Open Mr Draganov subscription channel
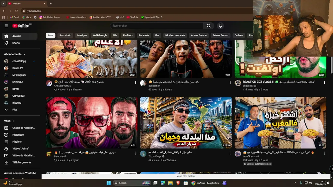The height and width of the screenshot is (187, 333). tap(20, 75)
